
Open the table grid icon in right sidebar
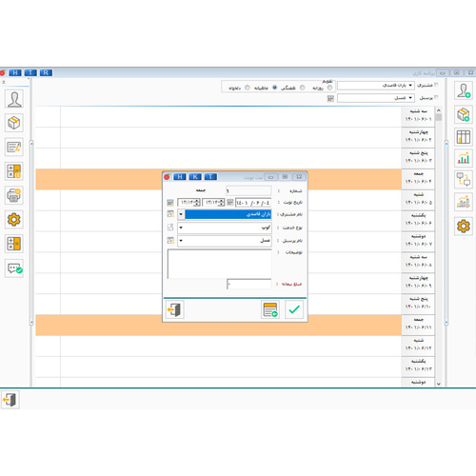point(464,137)
